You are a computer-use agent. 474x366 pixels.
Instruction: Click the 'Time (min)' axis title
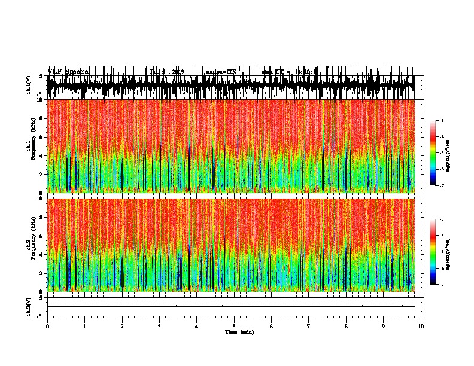pyautogui.click(x=239, y=332)
